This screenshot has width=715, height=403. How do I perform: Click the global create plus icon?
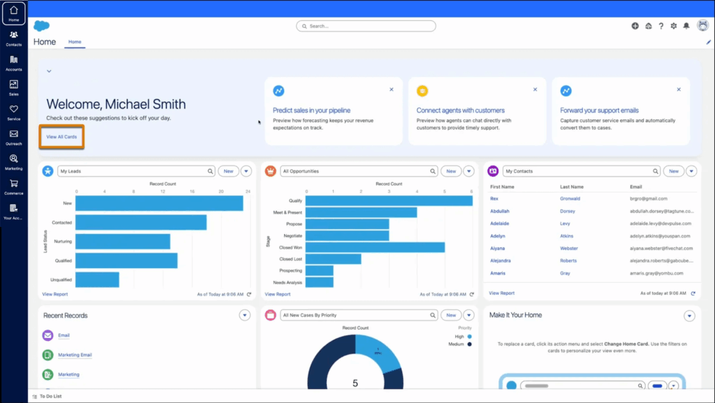click(635, 26)
